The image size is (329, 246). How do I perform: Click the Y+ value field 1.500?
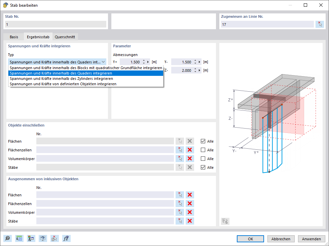131,62
